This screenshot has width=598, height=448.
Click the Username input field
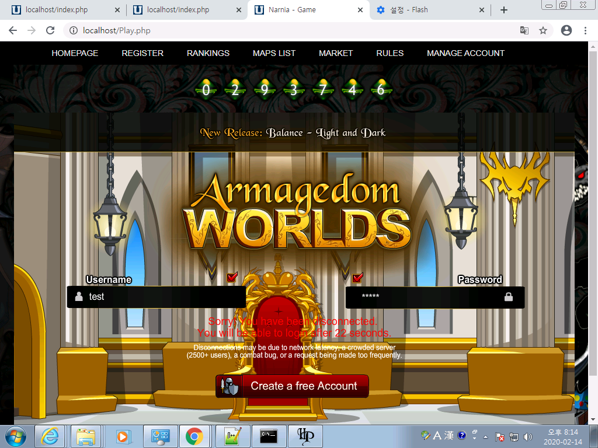click(x=164, y=297)
